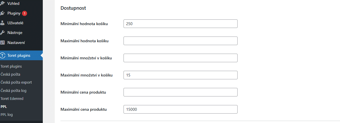Image resolution: width=340 pixels, height=123 pixels.
Task: Open the Vzhled menu
Action: pos(13,3)
